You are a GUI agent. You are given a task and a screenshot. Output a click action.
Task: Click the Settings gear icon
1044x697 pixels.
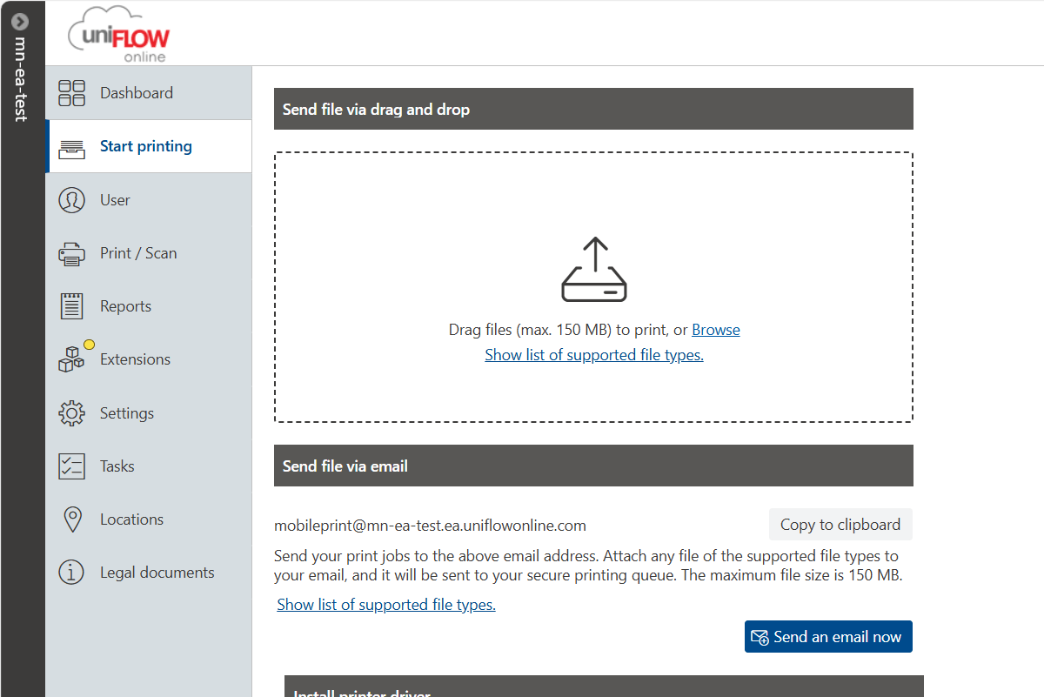point(71,413)
